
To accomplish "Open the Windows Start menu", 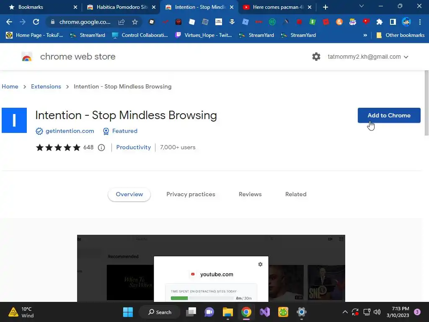I will [128, 312].
